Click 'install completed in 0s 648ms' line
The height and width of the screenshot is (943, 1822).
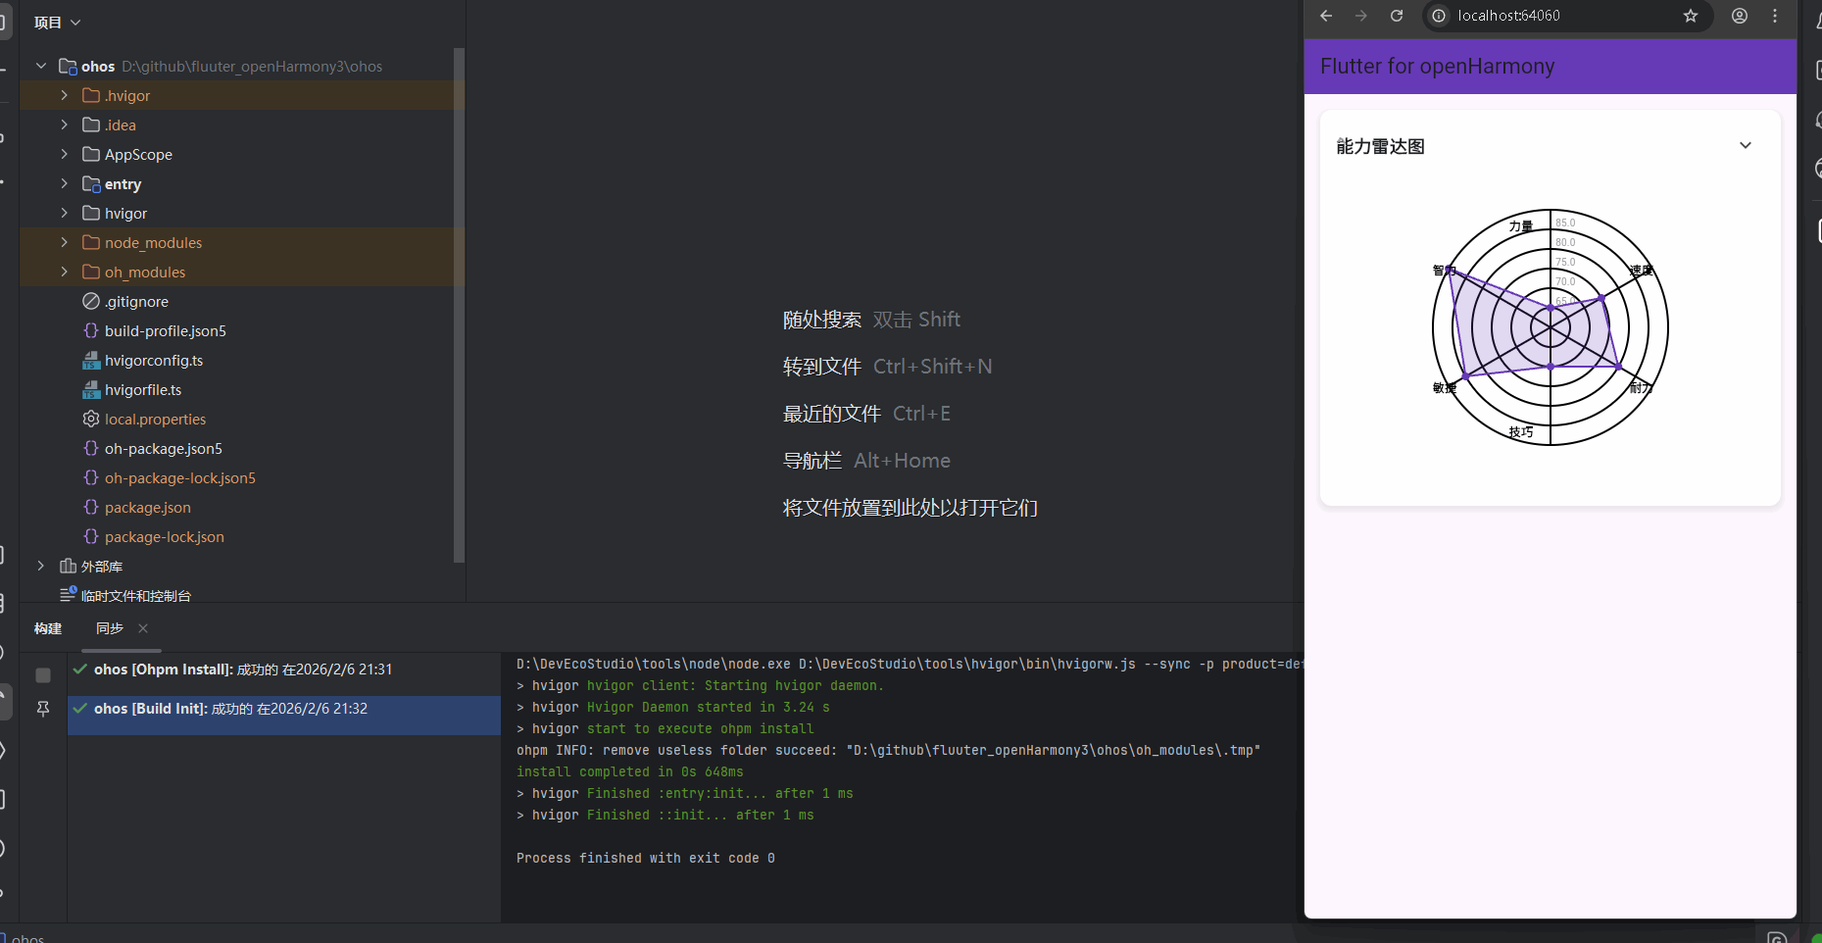tap(630, 771)
